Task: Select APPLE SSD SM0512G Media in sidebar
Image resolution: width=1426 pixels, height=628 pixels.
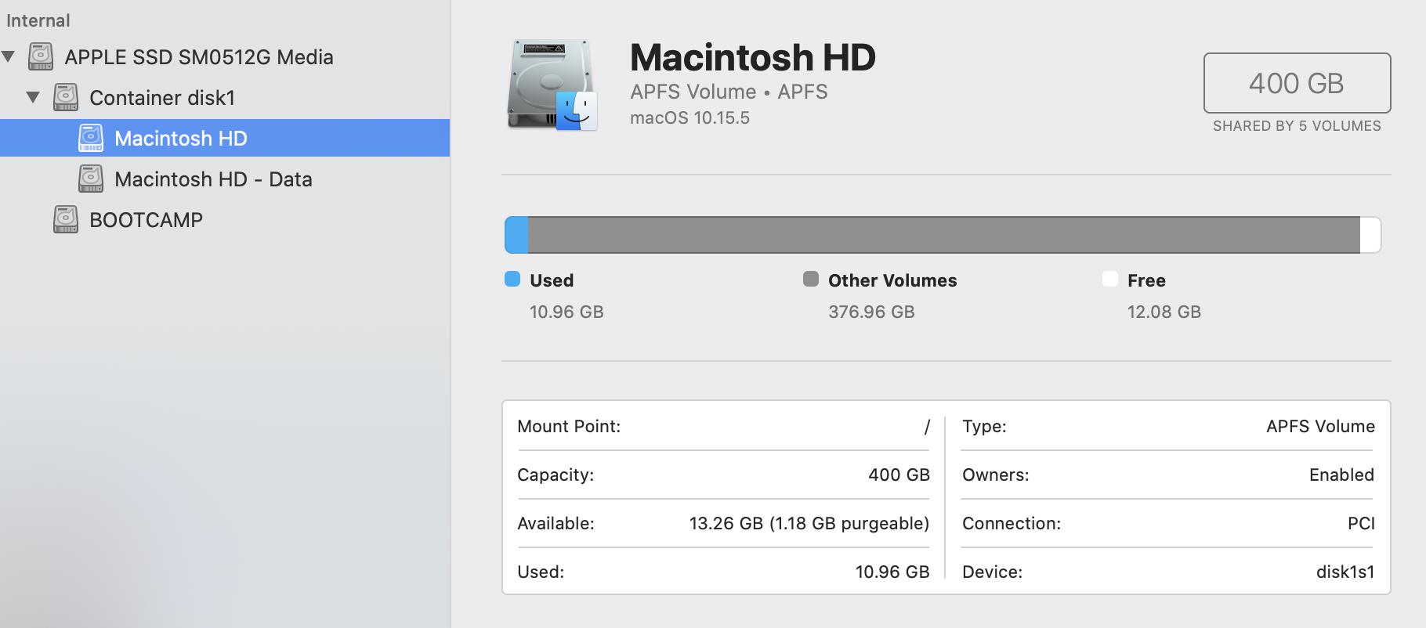Action: pyautogui.click(x=199, y=57)
